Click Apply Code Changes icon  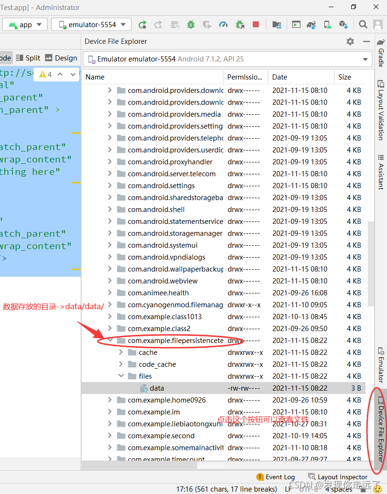point(175,25)
